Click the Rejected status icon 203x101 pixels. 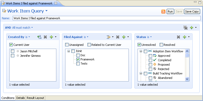(x=154, y=69)
